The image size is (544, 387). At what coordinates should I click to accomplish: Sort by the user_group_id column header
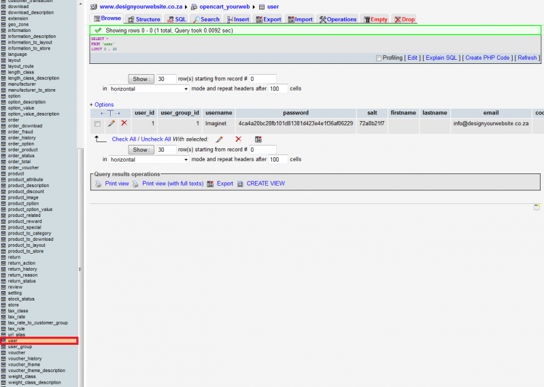tap(180, 113)
